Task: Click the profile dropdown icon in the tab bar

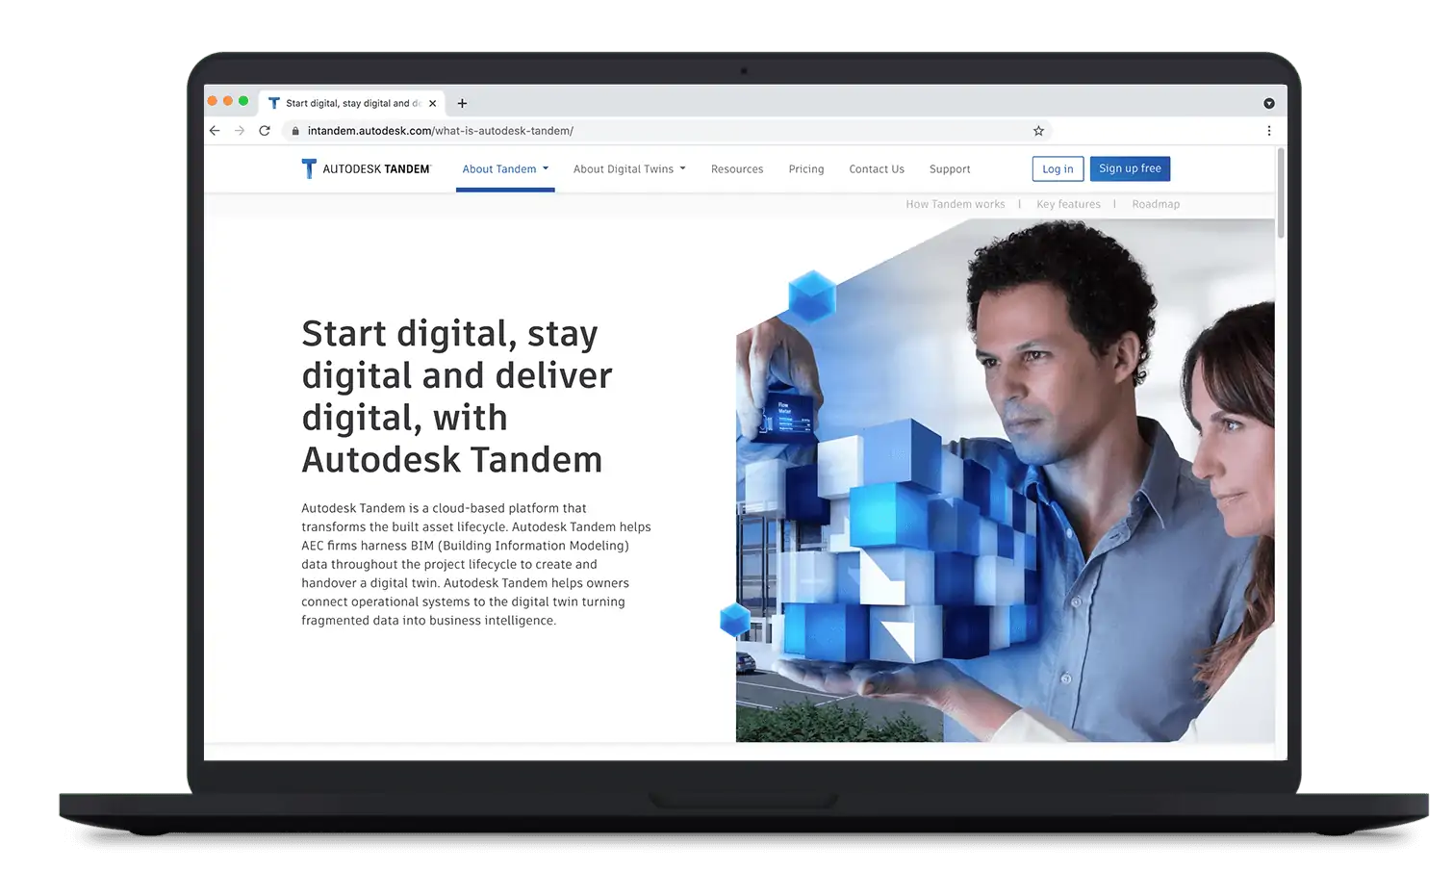Action: 1269,103
